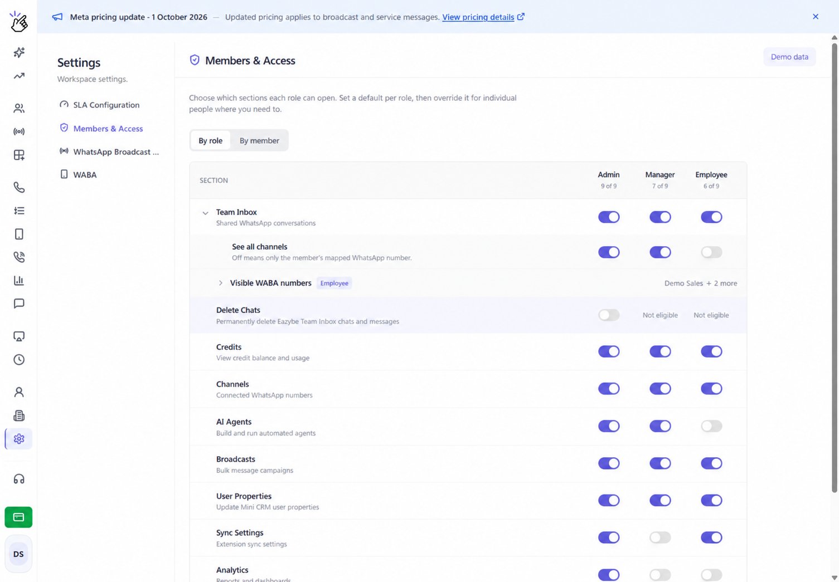
Task: Open the screen monitor sidebar icon
Action: pos(19,336)
